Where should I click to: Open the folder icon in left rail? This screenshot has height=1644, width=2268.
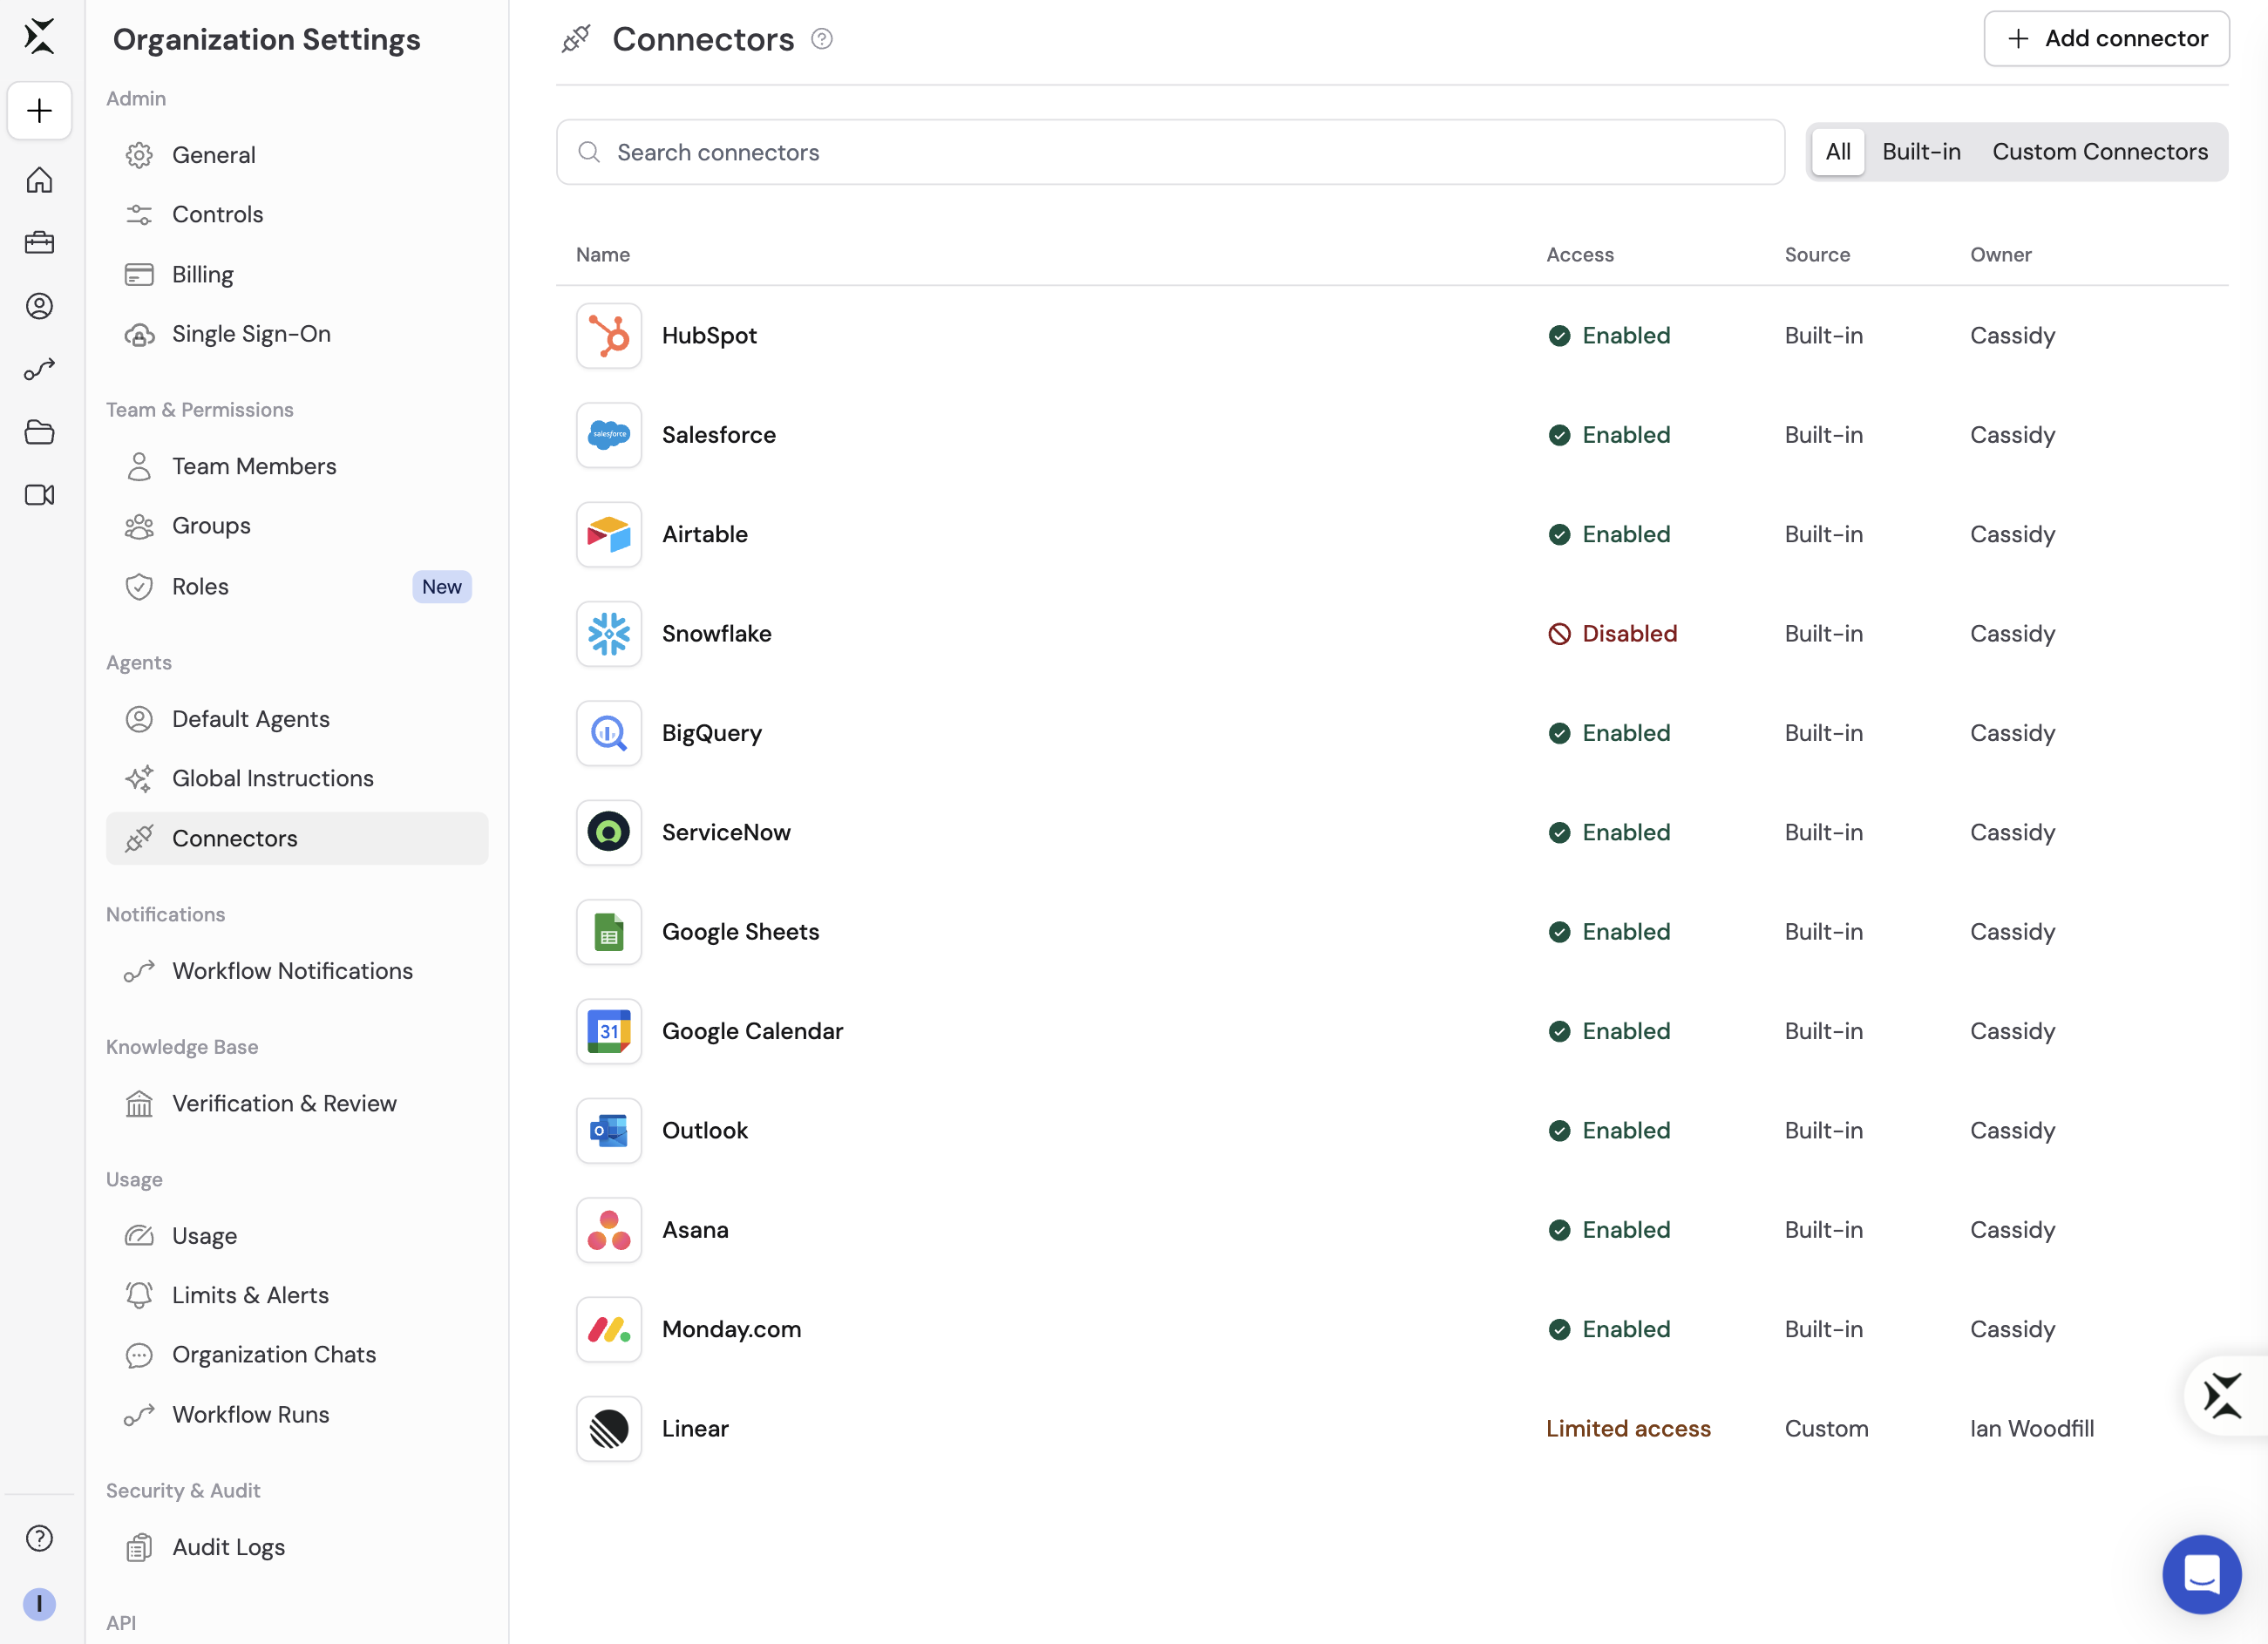click(39, 432)
